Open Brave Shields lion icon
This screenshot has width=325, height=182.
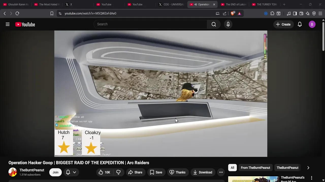click(x=233, y=13)
